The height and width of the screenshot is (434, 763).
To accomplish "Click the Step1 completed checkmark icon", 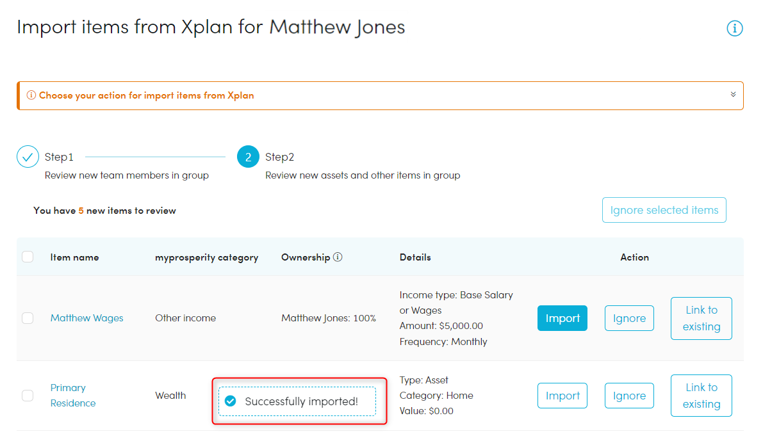I will point(28,157).
